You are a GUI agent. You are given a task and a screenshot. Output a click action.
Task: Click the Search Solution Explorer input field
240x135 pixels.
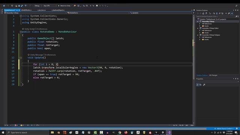[216, 16]
